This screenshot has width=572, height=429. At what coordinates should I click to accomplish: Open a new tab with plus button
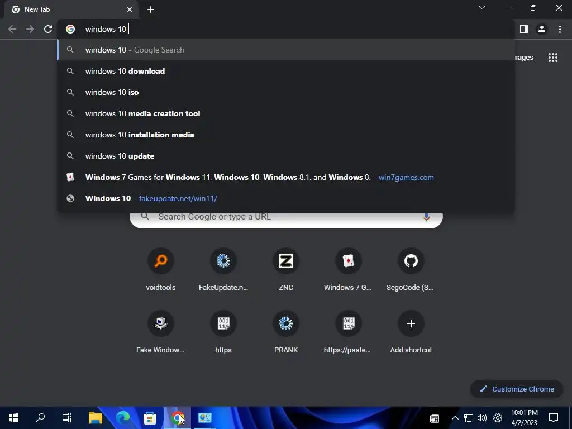(x=151, y=9)
